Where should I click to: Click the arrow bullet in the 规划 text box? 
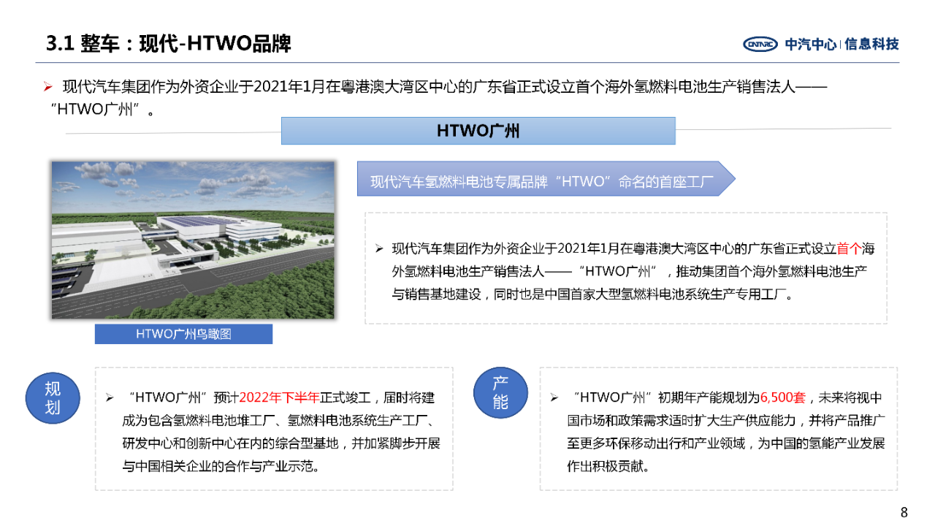[110, 398]
